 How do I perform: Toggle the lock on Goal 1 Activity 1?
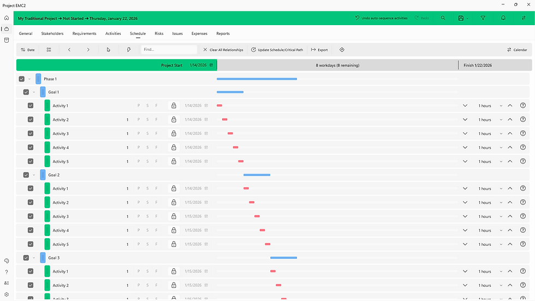click(x=174, y=105)
